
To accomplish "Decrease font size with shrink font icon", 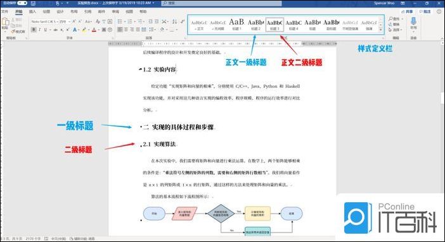I will tap(80, 21).
